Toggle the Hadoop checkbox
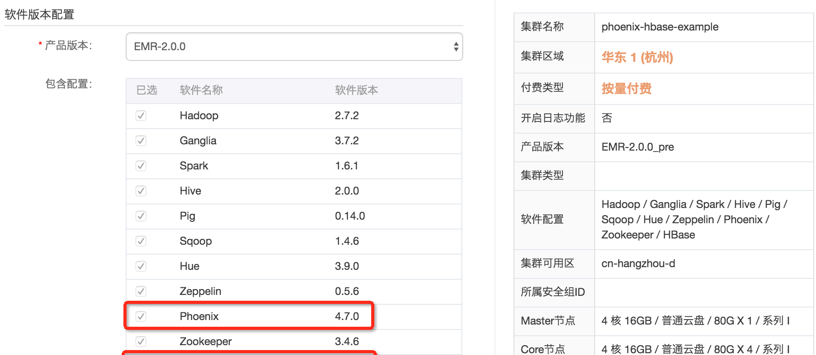 [141, 116]
